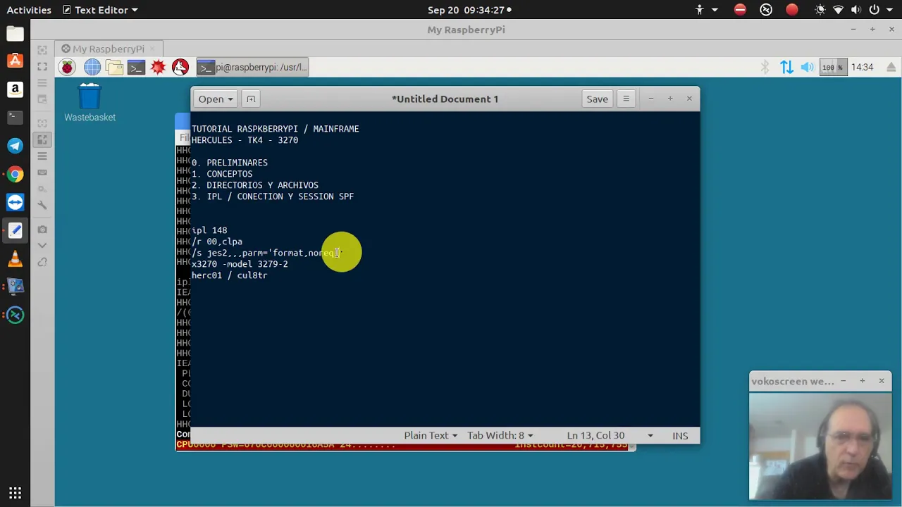Image resolution: width=902 pixels, height=507 pixels.
Task: Click Activities in the top bar
Action: 29,10
